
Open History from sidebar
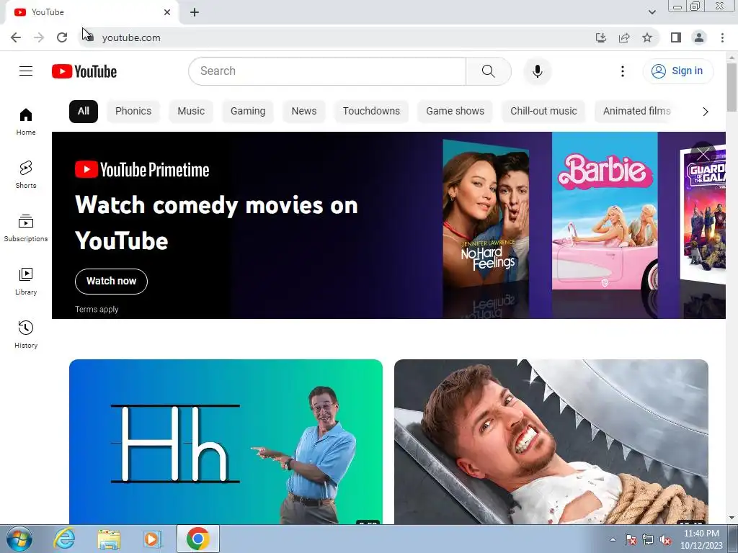click(26, 334)
